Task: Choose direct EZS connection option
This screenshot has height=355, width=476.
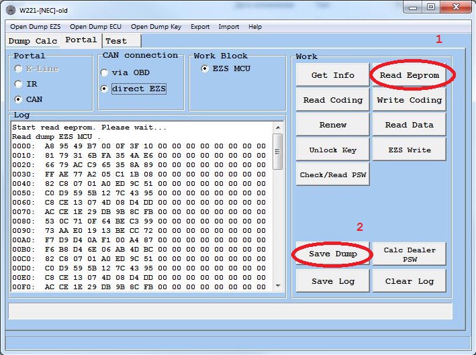Action: (x=104, y=89)
